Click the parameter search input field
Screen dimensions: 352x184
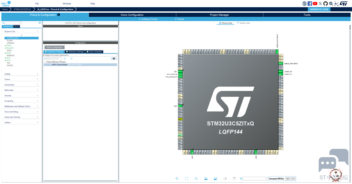(x=53, y=59)
